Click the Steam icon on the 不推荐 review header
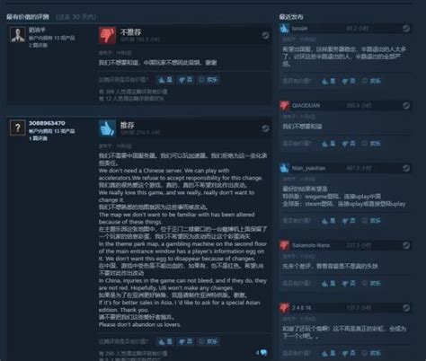426x361 pixels. click(265, 36)
